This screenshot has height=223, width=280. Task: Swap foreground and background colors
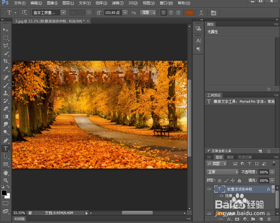(x=8, y=186)
